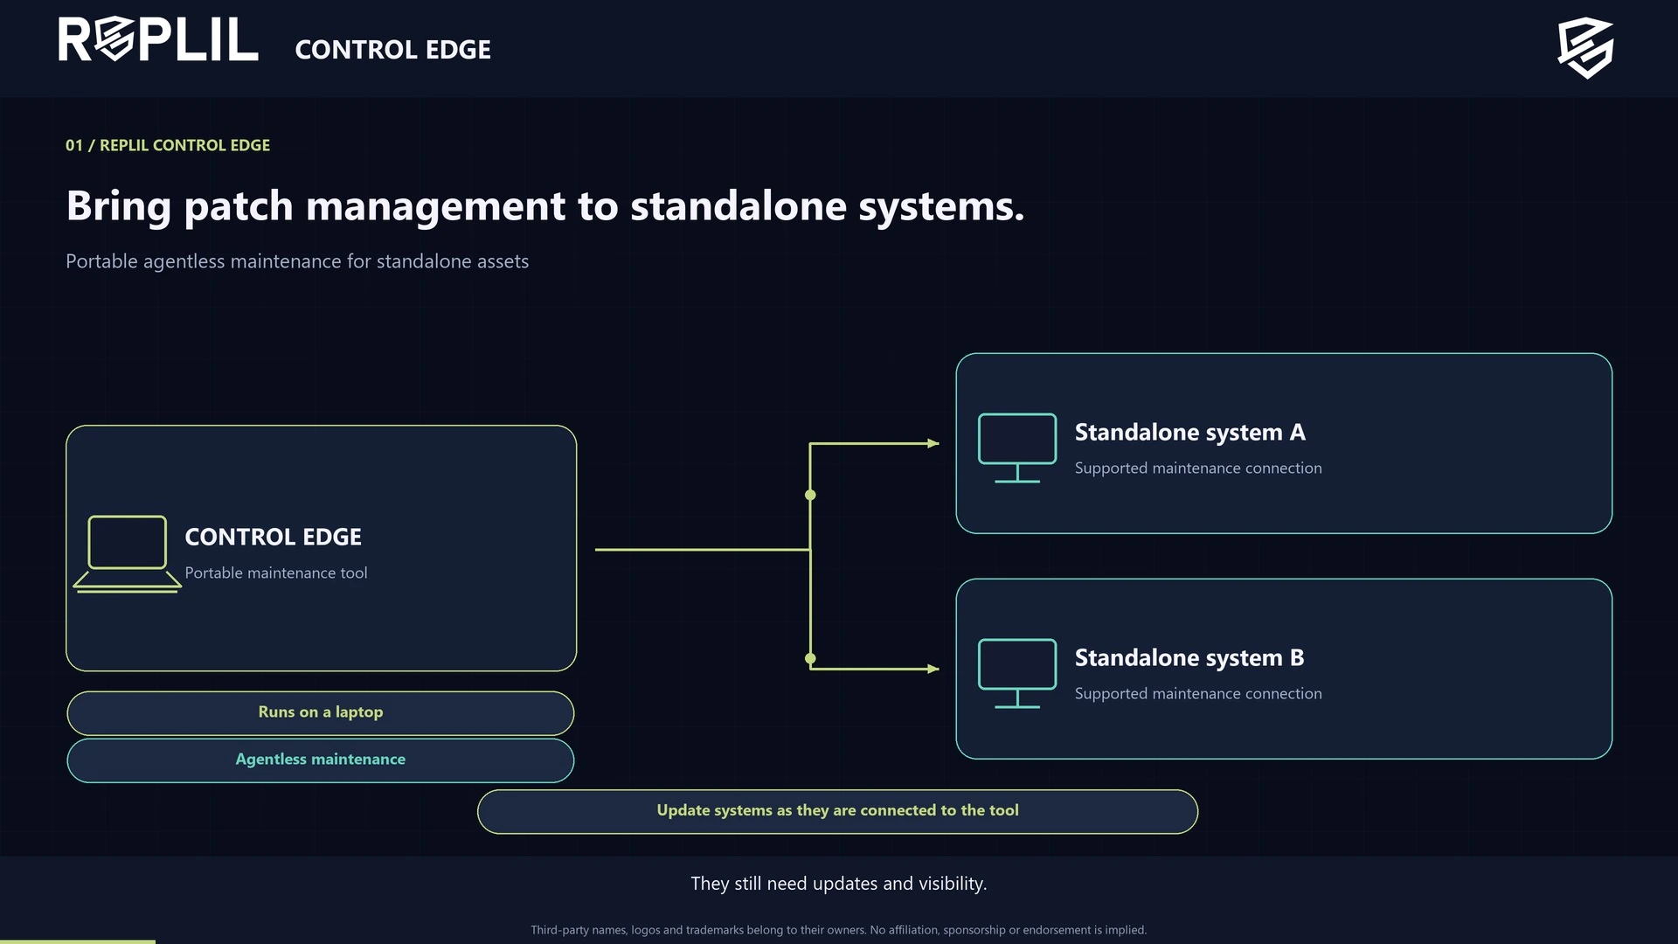This screenshot has height=944, width=1678.
Task: Click "Update systems as they are connected" pill
Action: coord(837,811)
